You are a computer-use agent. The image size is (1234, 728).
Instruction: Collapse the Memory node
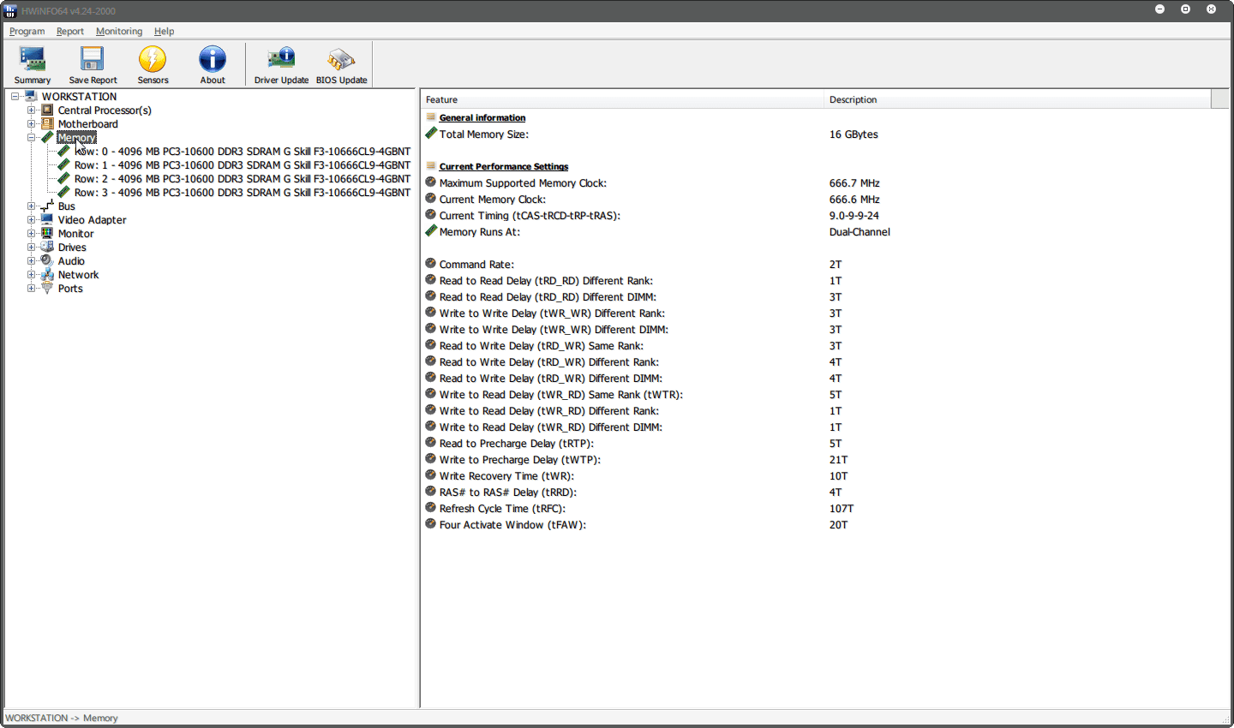pyautogui.click(x=31, y=138)
